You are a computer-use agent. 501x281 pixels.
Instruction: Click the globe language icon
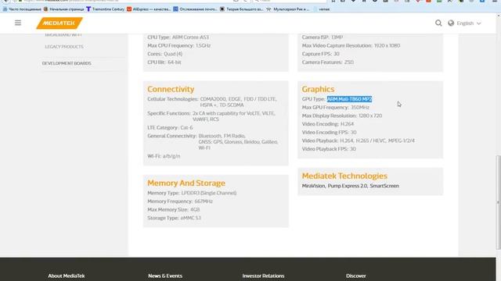451,23
